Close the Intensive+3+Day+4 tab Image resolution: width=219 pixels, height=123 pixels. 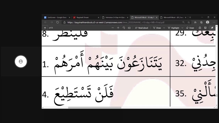(128, 17)
